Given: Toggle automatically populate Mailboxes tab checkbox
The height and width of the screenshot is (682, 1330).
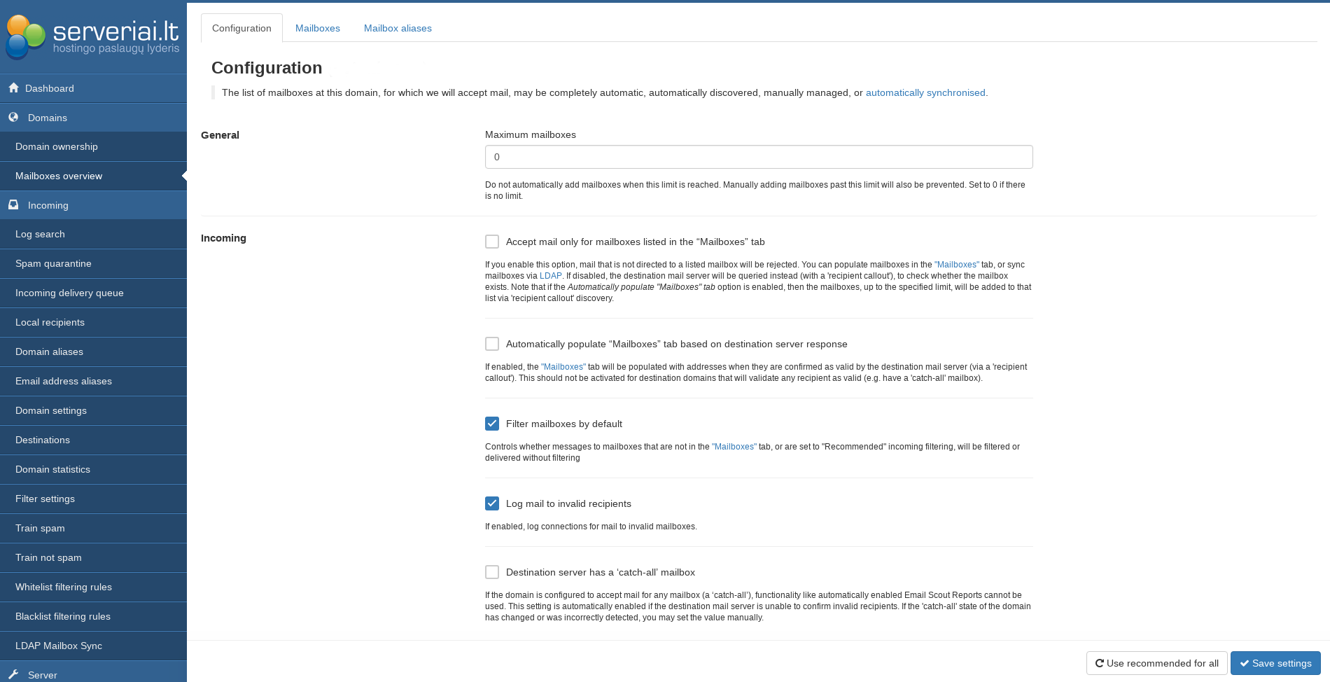Looking at the screenshot, I should click(x=492, y=344).
